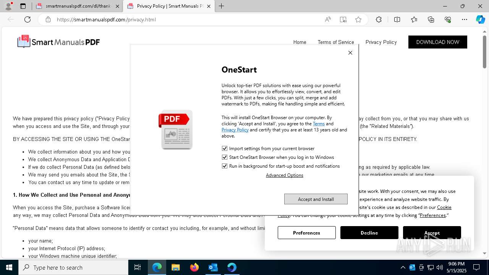The width and height of the screenshot is (489, 275).
Task: Expand Advanced Options in OneStart dialog
Action: click(285, 175)
